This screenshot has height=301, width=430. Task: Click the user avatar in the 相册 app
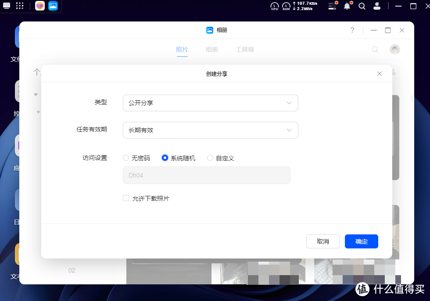click(394, 50)
